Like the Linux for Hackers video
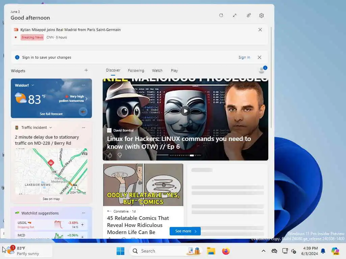Screen dimensions: 346x259 110,155
